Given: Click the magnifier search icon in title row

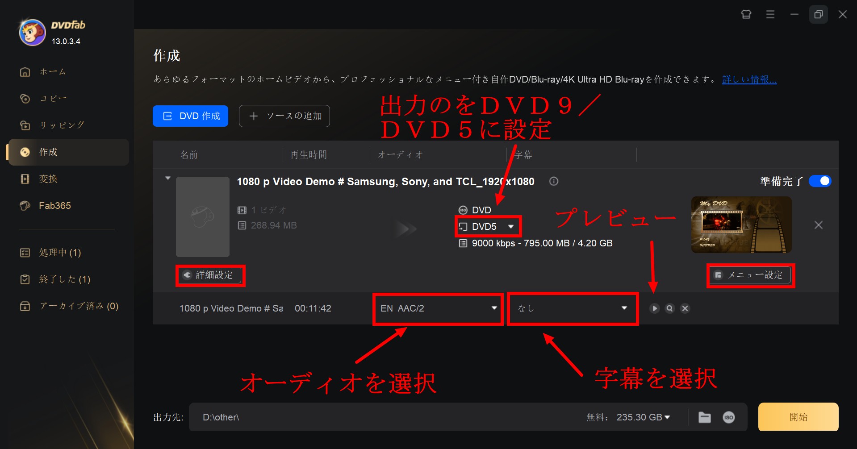Looking at the screenshot, I should pyautogui.click(x=669, y=308).
